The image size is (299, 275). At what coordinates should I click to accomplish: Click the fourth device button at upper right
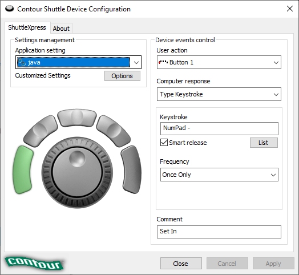point(114,131)
